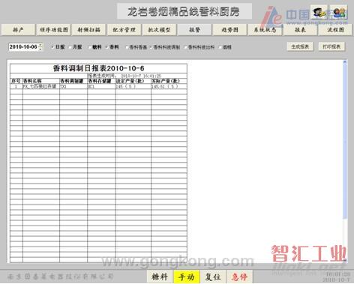Open the two-users management icon
This screenshot has width=354, height=284.
339,12
